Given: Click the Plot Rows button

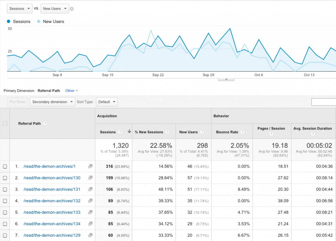Looking at the screenshot, I should (x=18, y=102).
